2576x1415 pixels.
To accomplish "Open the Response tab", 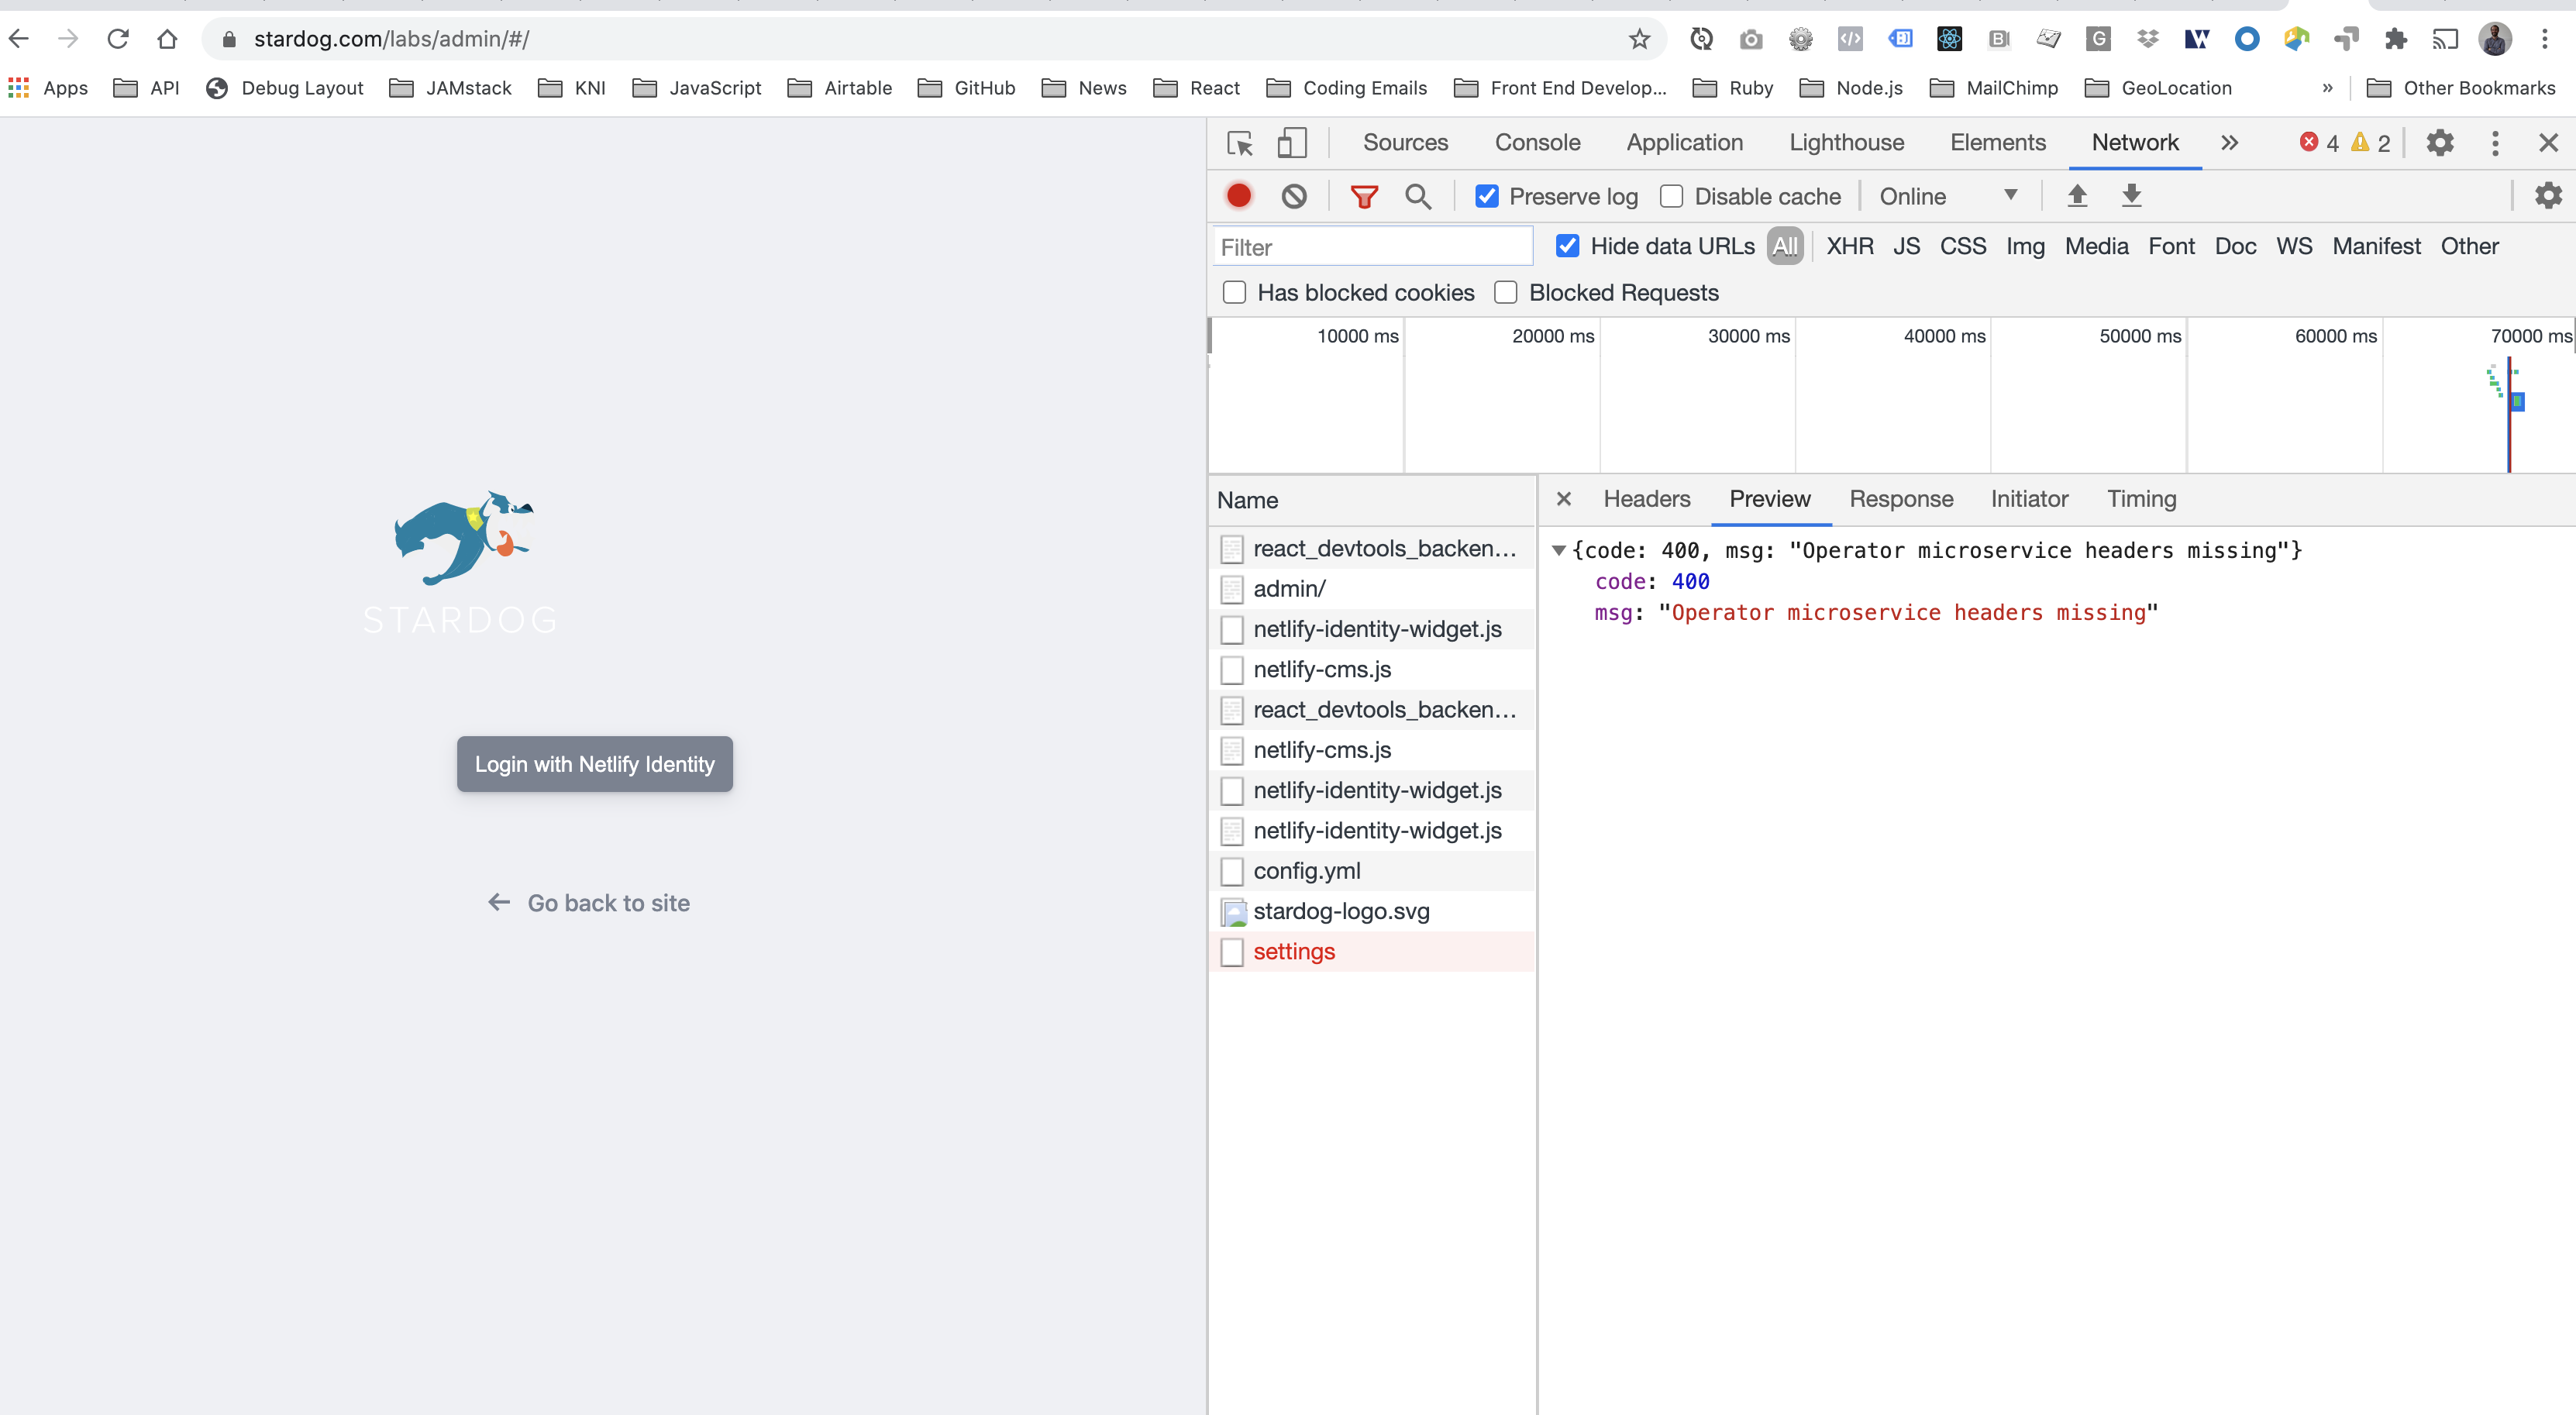I will pos(1900,498).
